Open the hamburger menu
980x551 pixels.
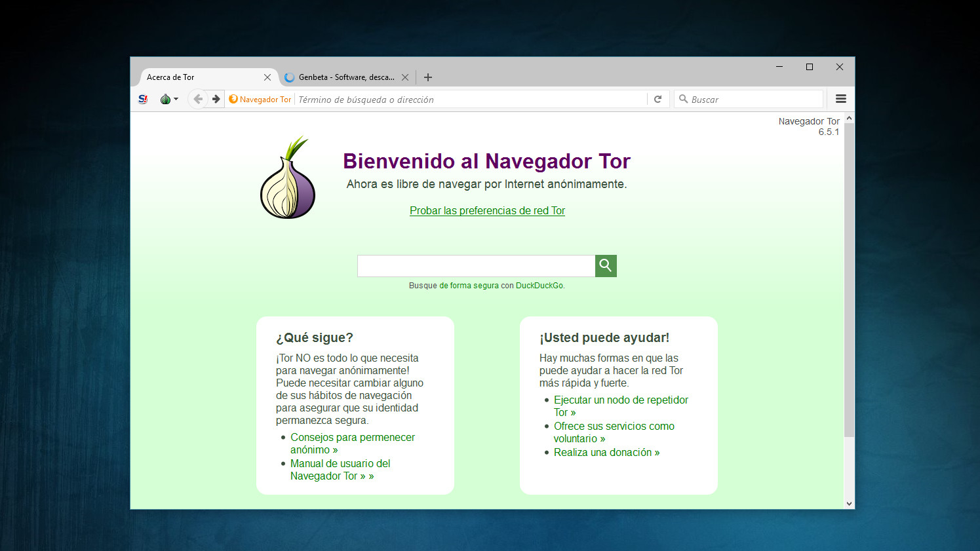coord(840,99)
